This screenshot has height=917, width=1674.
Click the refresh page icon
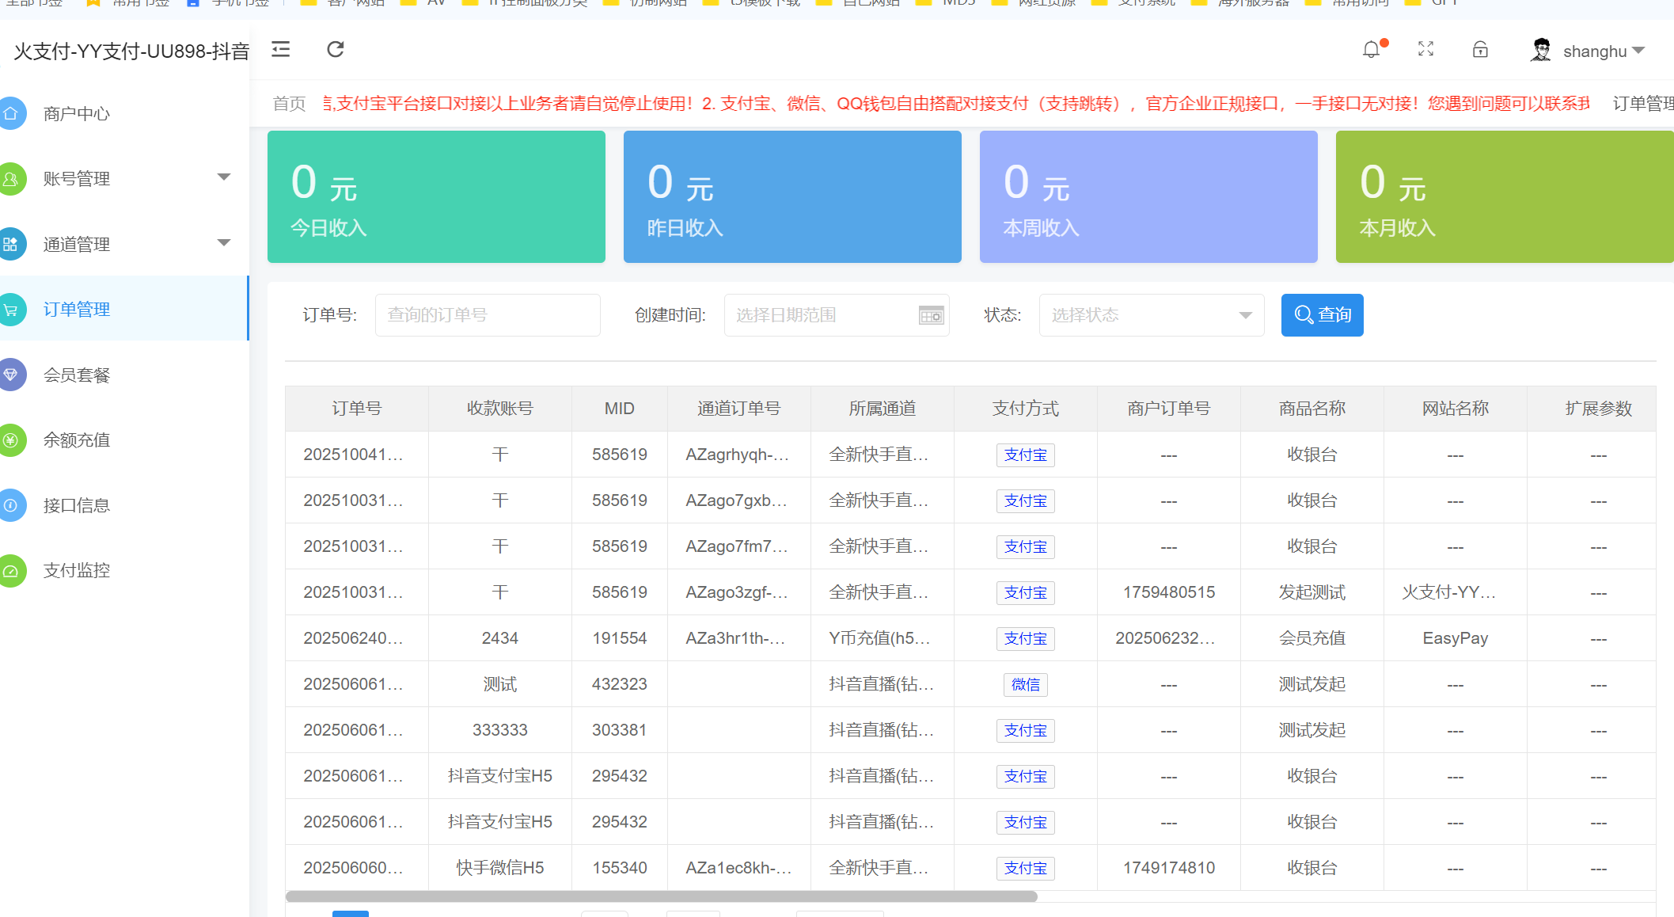coord(336,50)
